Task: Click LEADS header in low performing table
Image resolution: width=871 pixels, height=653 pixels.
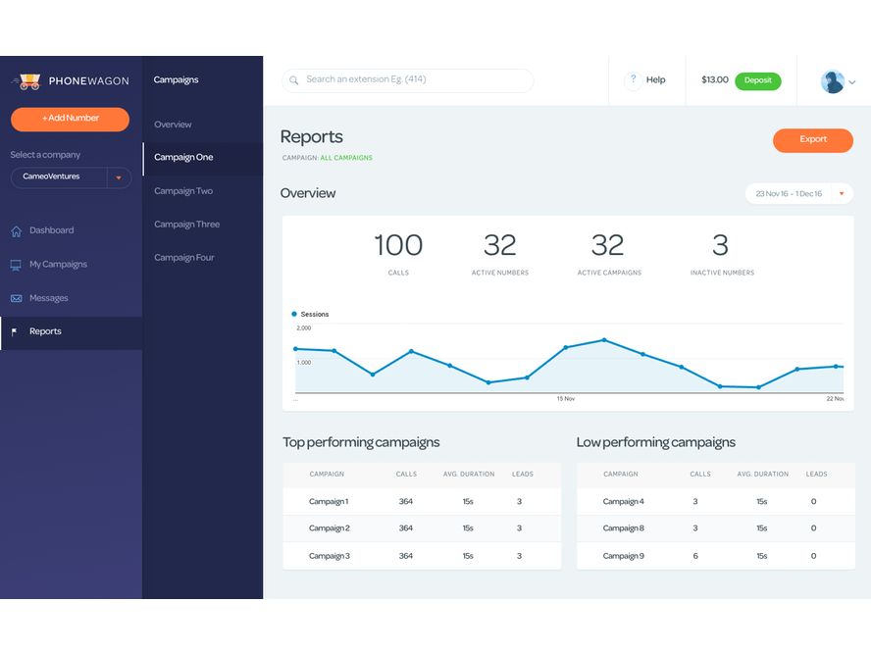Action: click(x=816, y=475)
